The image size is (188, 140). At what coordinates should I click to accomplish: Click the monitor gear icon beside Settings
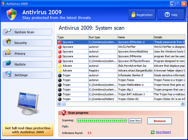point(8,74)
